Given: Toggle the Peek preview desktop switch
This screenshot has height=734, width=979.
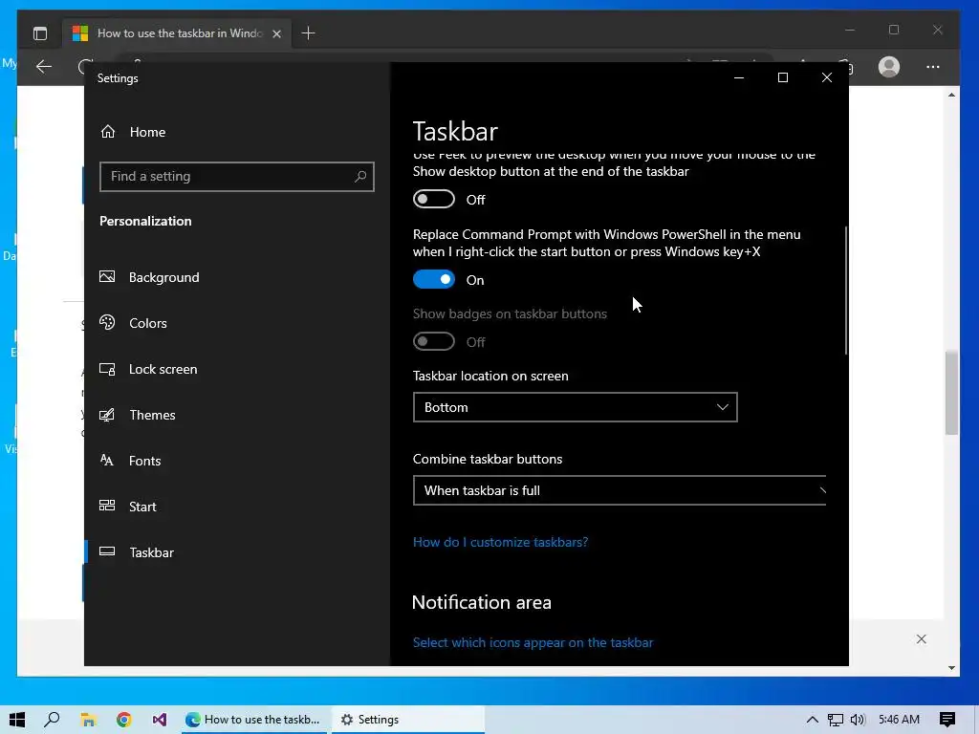Looking at the screenshot, I should pos(434,199).
